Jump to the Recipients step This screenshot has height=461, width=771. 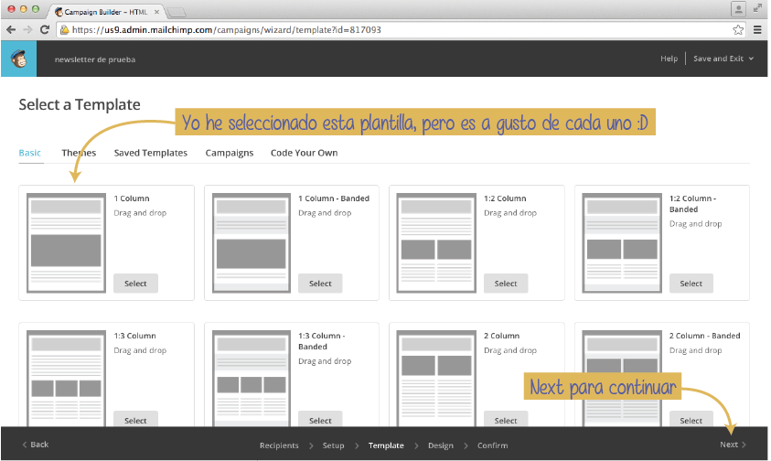tap(279, 445)
